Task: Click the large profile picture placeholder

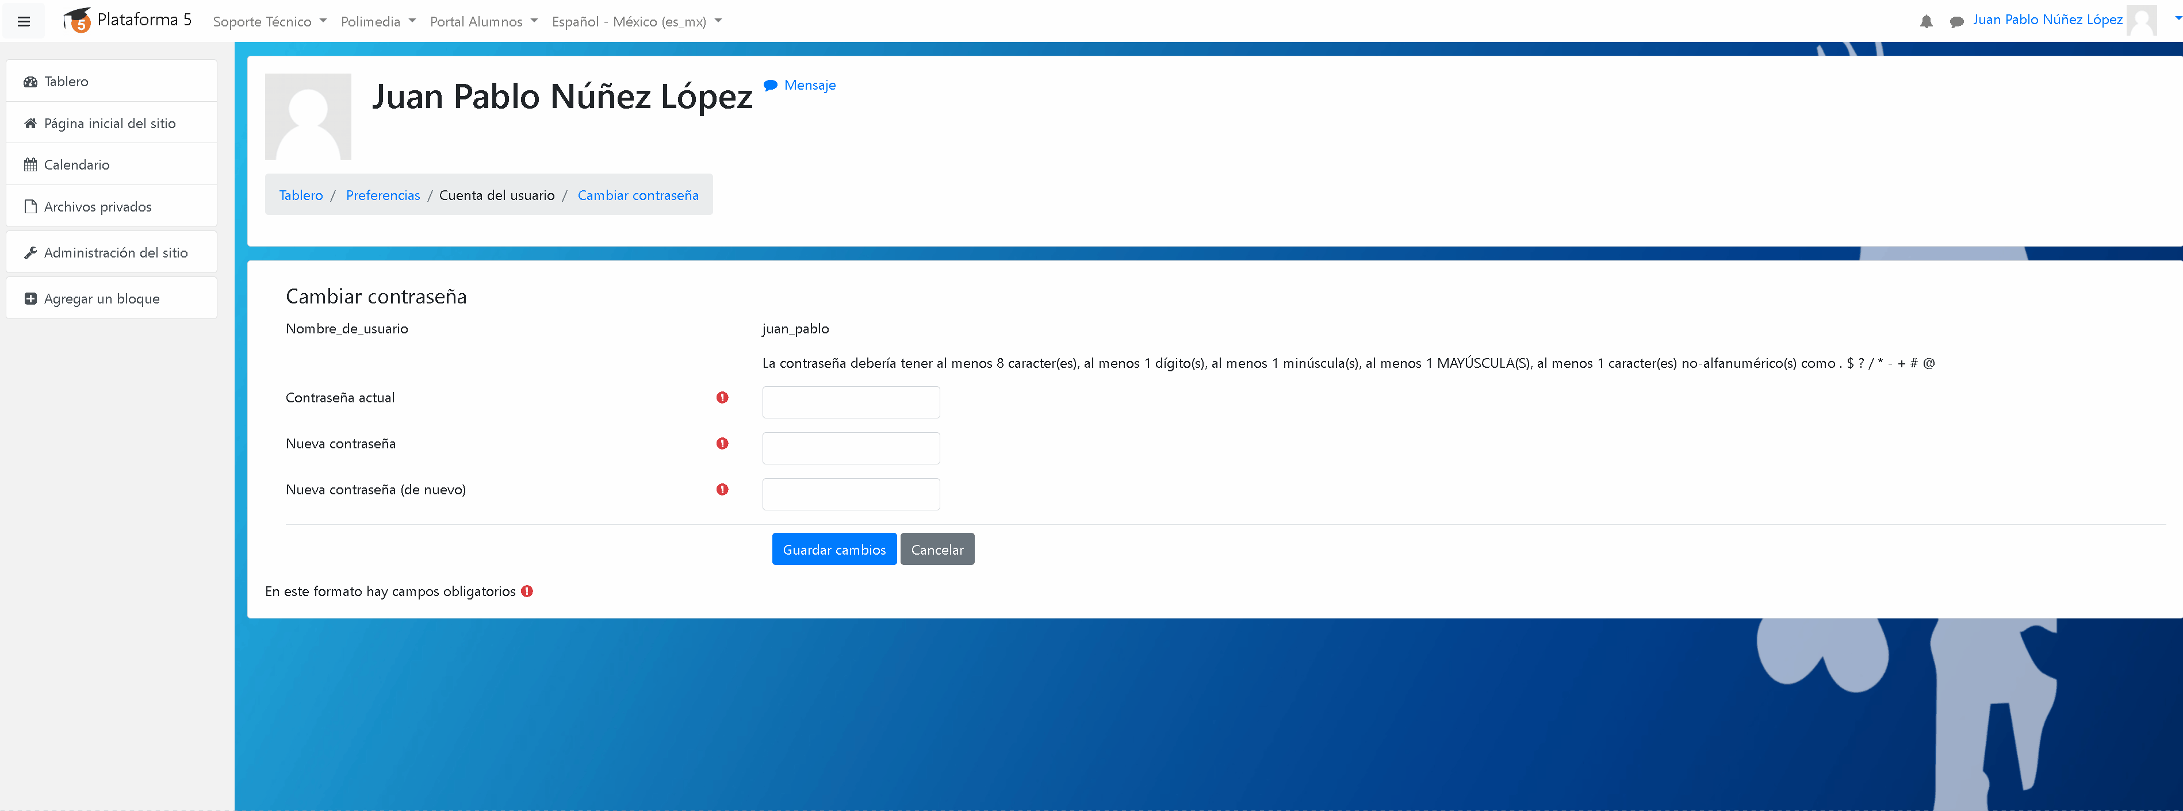Action: 308,116
